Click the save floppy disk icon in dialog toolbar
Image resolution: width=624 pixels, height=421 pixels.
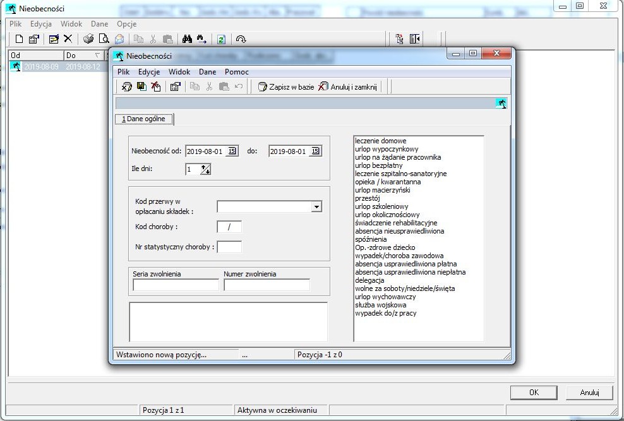pyautogui.click(x=141, y=86)
